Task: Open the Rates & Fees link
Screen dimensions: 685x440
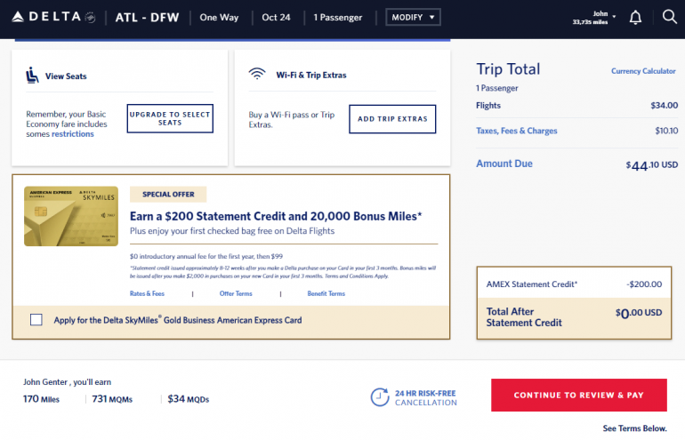Action: point(147,293)
